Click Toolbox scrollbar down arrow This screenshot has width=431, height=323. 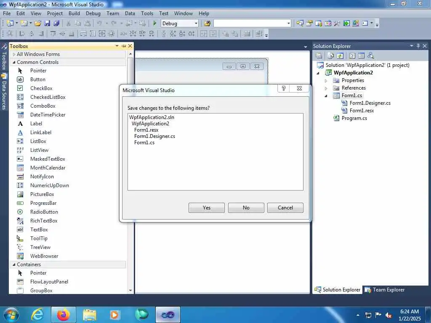[x=130, y=290]
